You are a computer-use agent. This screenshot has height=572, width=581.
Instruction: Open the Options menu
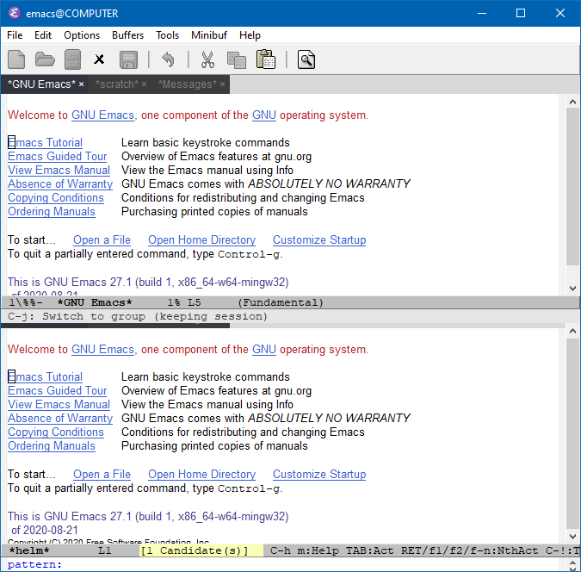click(x=82, y=35)
